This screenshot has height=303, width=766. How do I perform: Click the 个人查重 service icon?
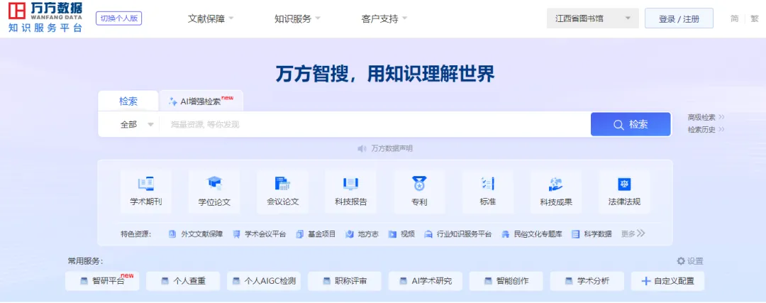[165, 281]
